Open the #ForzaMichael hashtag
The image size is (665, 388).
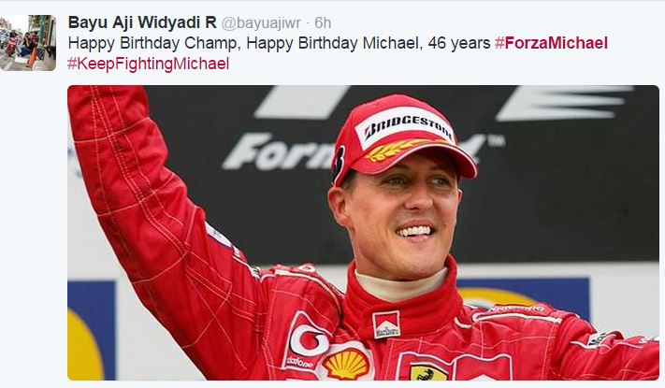(x=551, y=43)
